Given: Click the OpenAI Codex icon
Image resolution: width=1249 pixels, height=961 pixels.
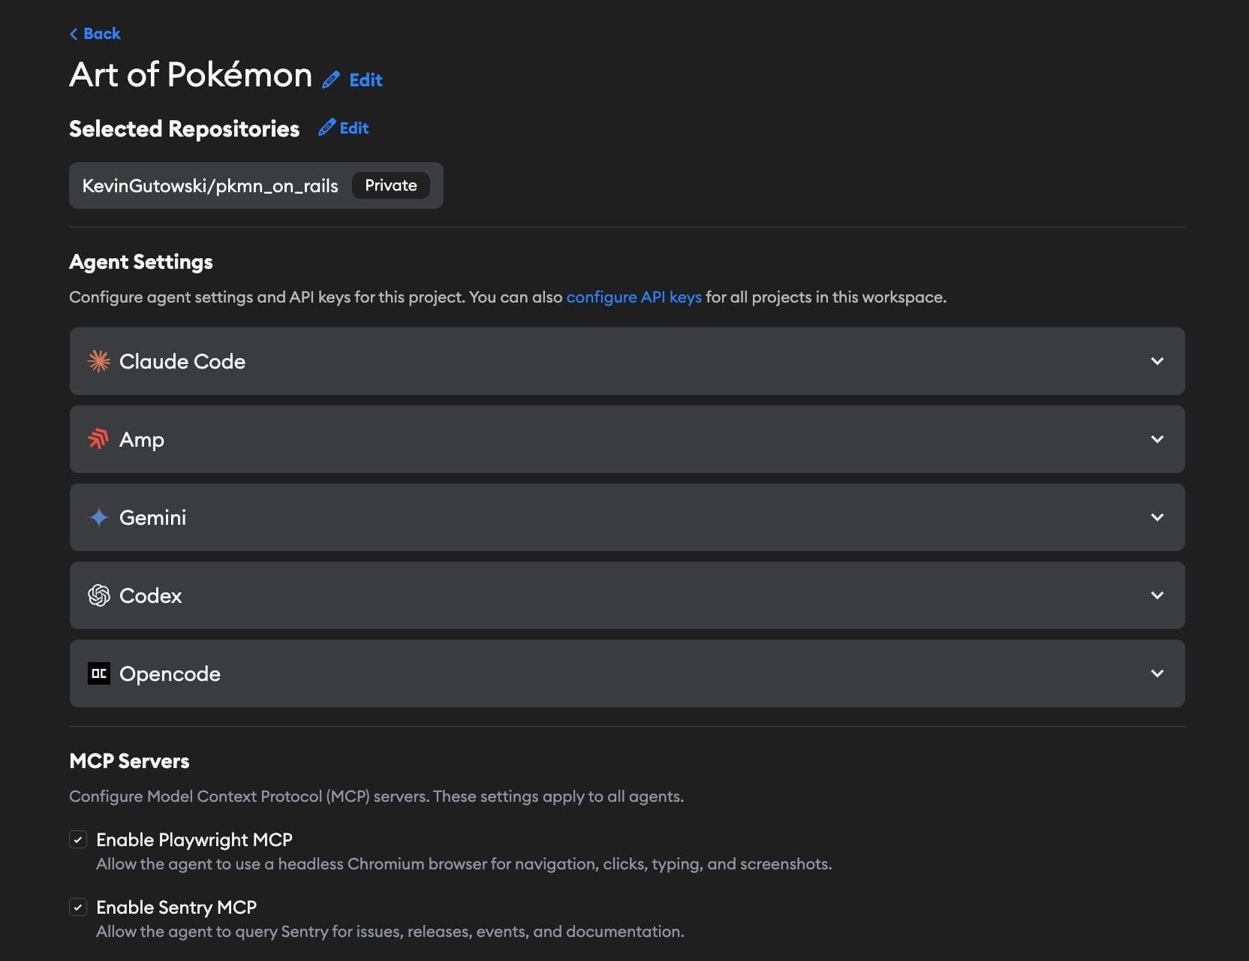Looking at the screenshot, I should pyautogui.click(x=98, y=595).
